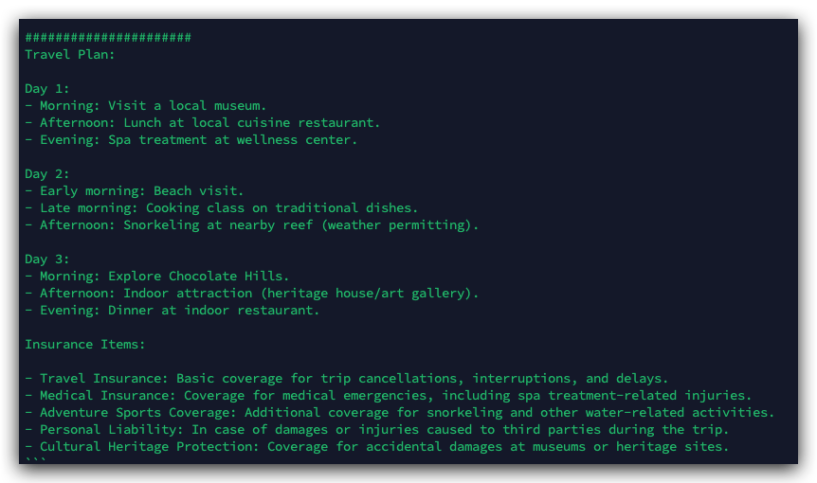This screenshot has height=483, width=817.
Task: Click the Personal Liability line
Action: [x=377, y=430]
